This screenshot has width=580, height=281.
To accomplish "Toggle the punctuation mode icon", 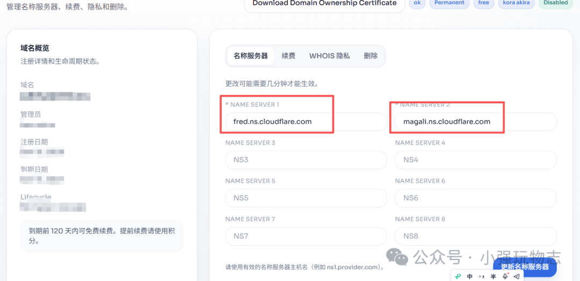I will (x=481, y=276).
